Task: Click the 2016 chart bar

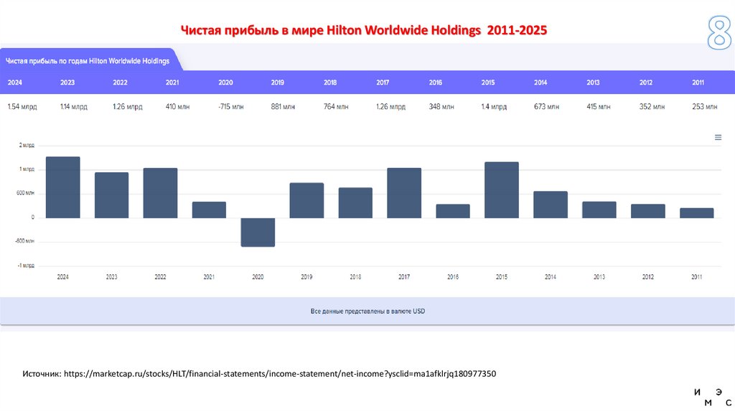Action: (x=453, y=211)
